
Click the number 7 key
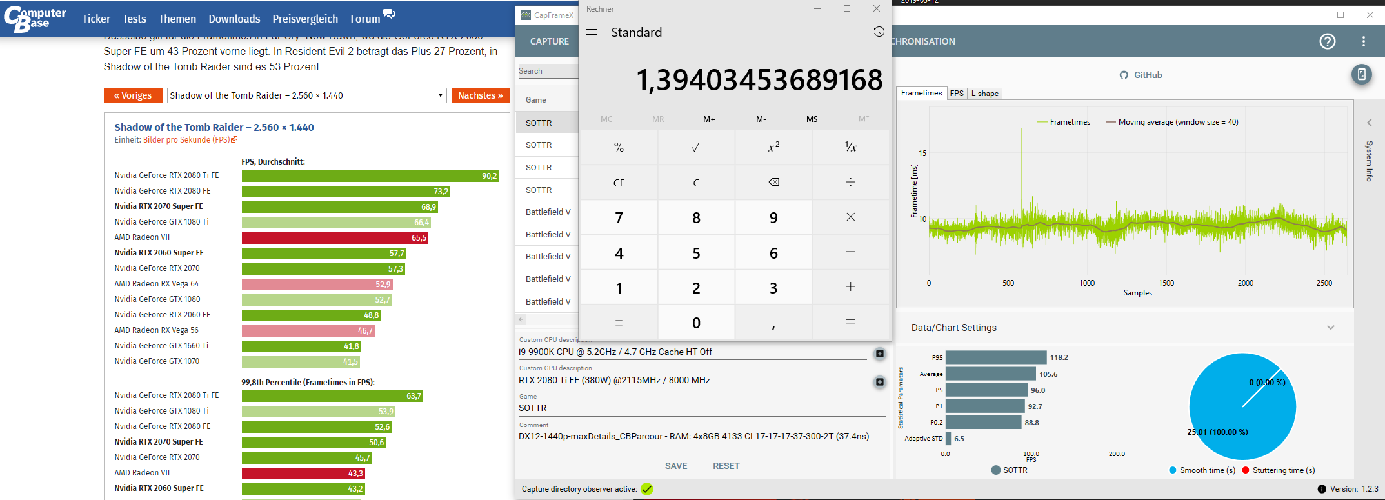[619, 217]
